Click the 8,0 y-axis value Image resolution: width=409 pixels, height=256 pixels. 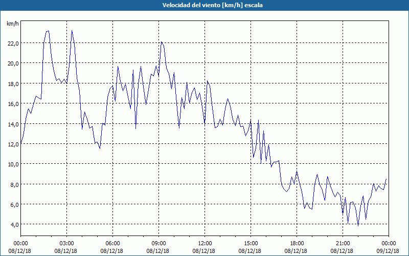click(x=14, y=184)
